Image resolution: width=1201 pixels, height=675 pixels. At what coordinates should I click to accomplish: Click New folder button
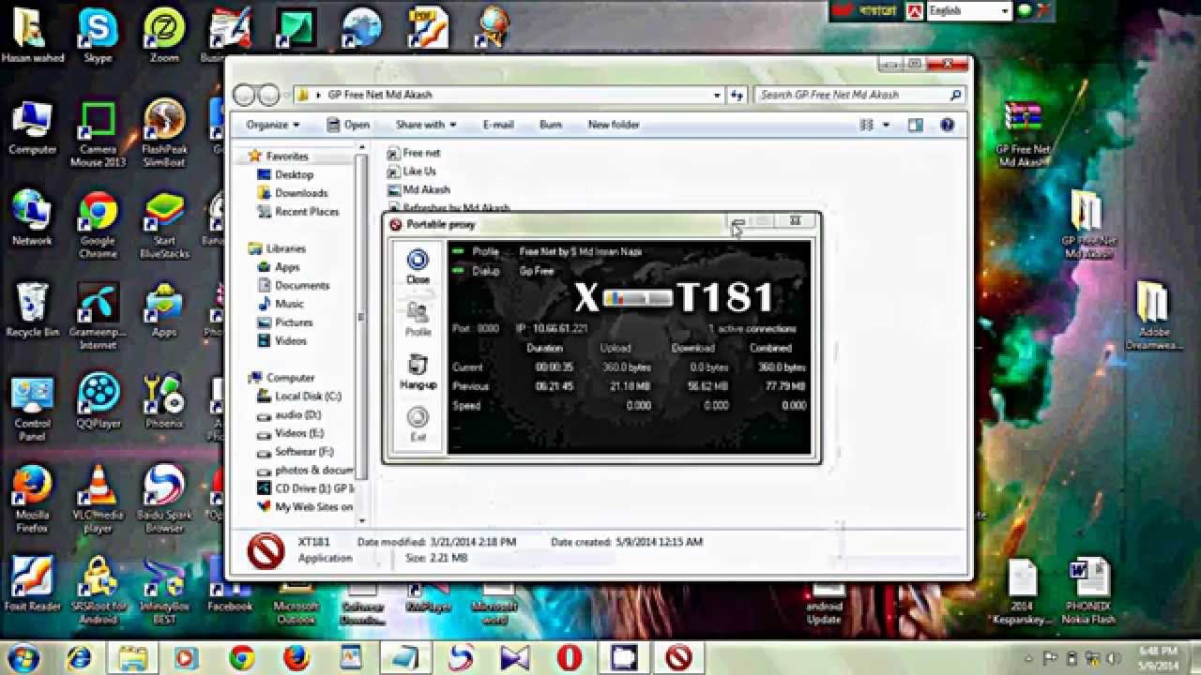(x=614, y=125)
